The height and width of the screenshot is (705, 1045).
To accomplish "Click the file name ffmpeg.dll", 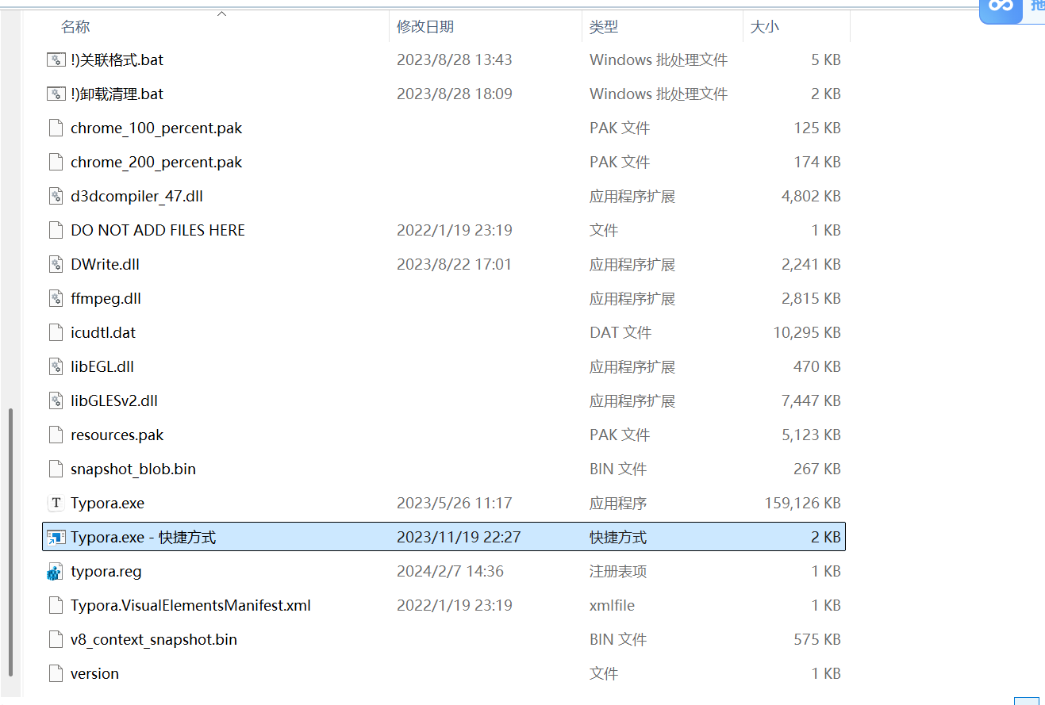I will pos(106,298).
